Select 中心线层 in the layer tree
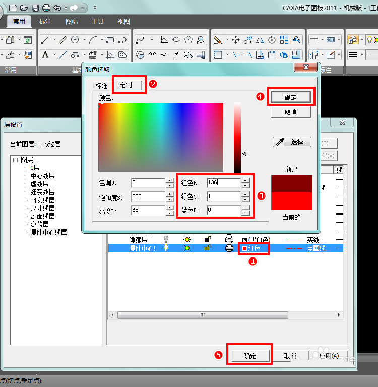The image size is (378, 387). [x=42, y=176]
